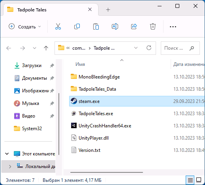Click the magnifier search icon
Screen dimensions: 205x185
192,48
